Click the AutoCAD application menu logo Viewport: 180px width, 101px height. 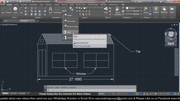pyautogui.click(x=2, y=2)
